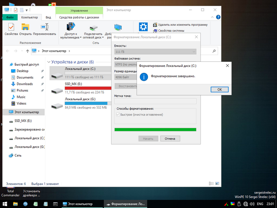Screen dimensions: 277x208
Task: Click the ENG language indicator
Action: click(x=260, y=204)
